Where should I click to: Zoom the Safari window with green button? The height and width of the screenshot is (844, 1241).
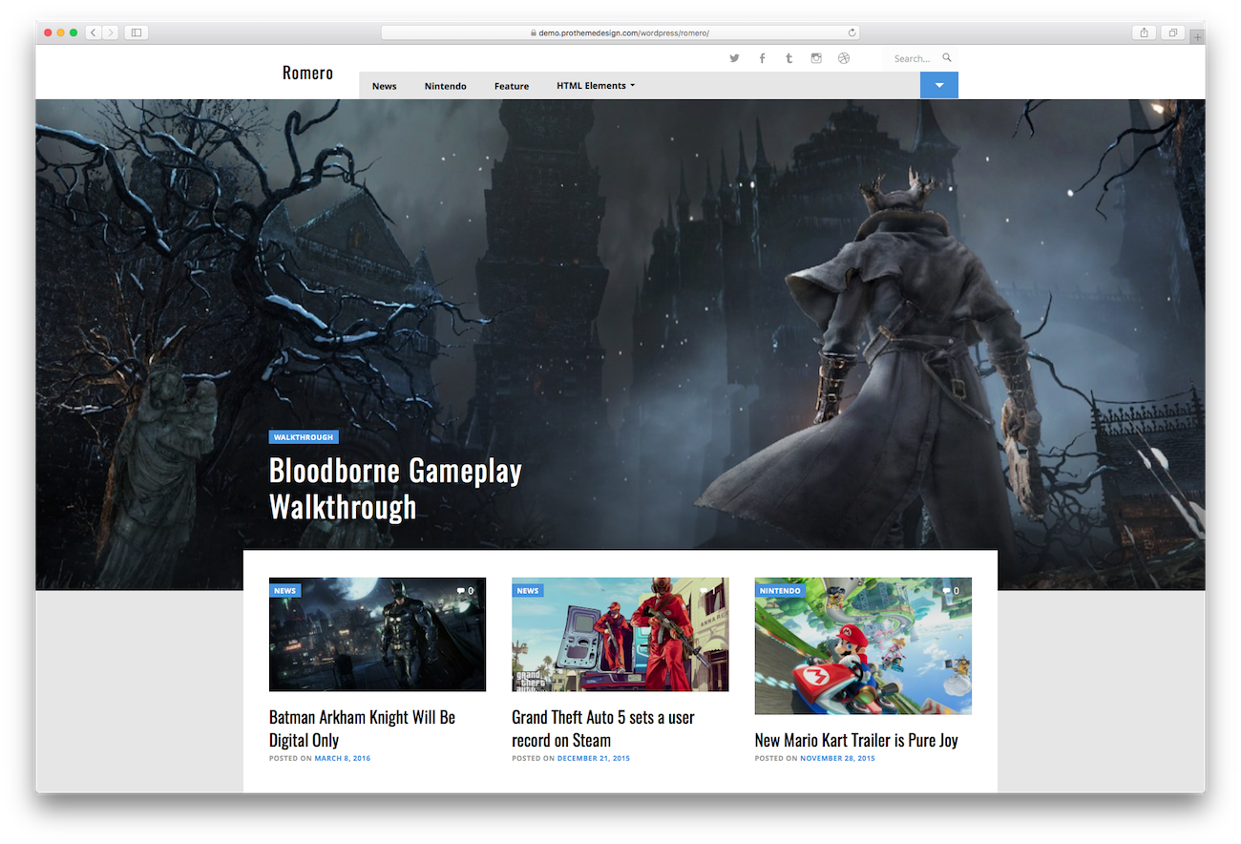(x=74, y=32)
